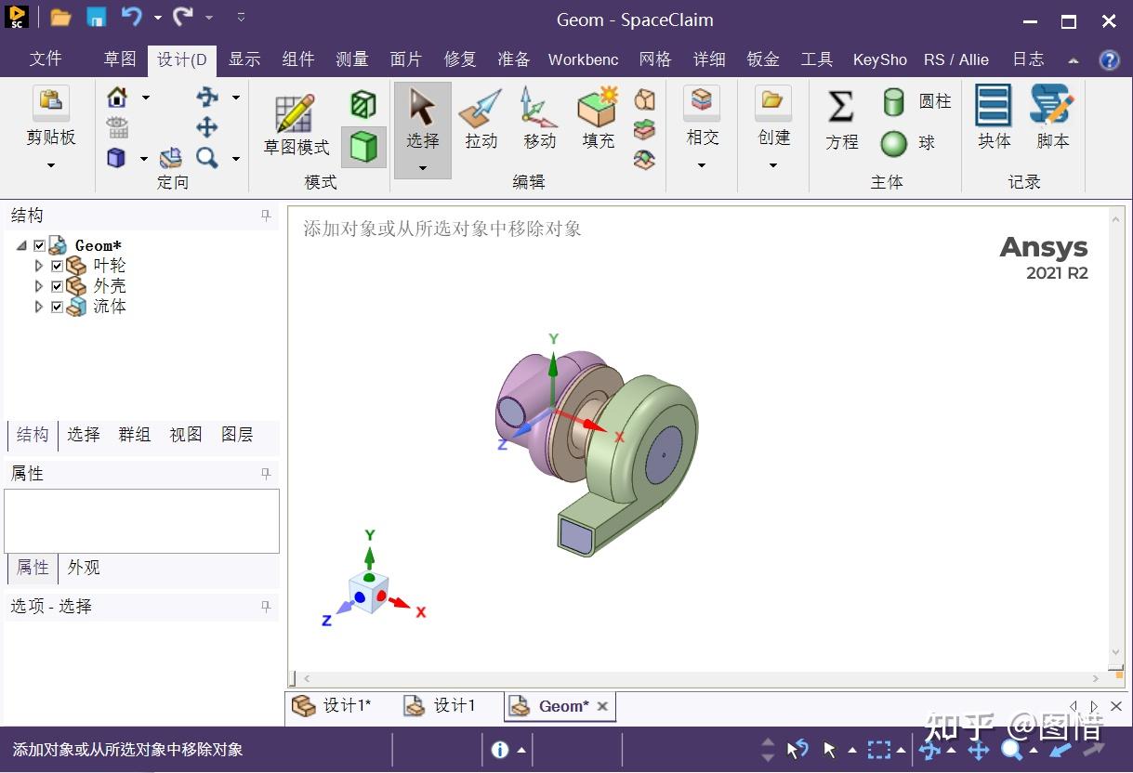
Task: Click the zoom magnifier in the status bar
Action: click(x=1012, y=749)
